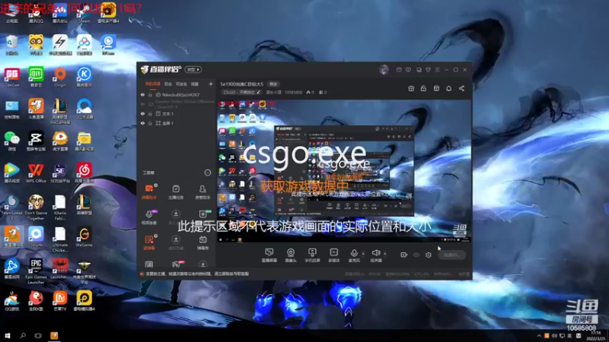Expand the microphone options arrow
Viewport: 609px width, 342px height.
(363, 254)
